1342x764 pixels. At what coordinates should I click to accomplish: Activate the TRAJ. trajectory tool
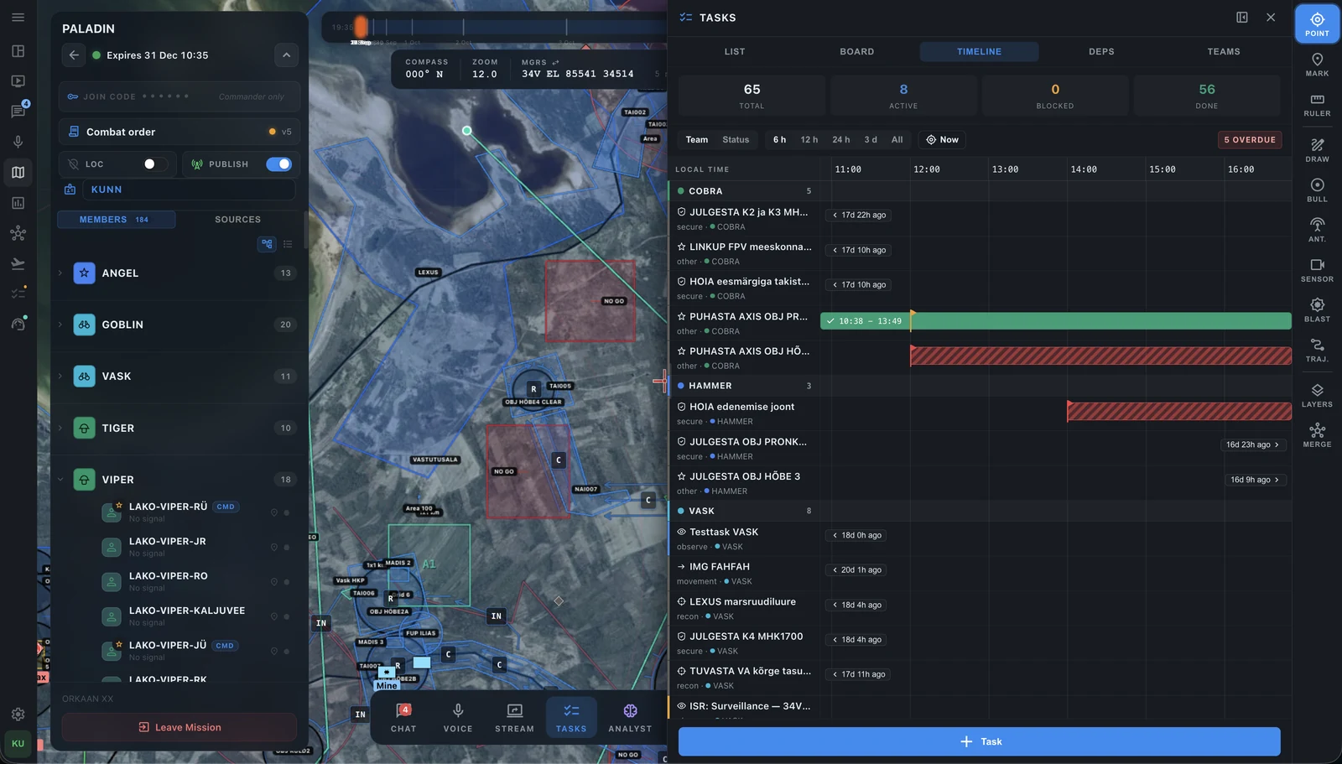pos(1317,350)
